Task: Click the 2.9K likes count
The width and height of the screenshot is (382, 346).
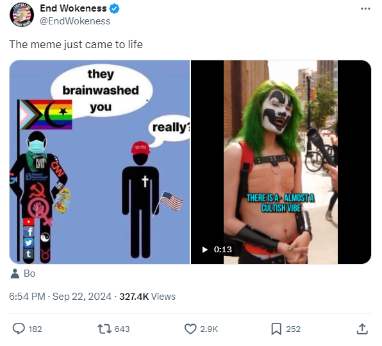Action: point(209,329)
